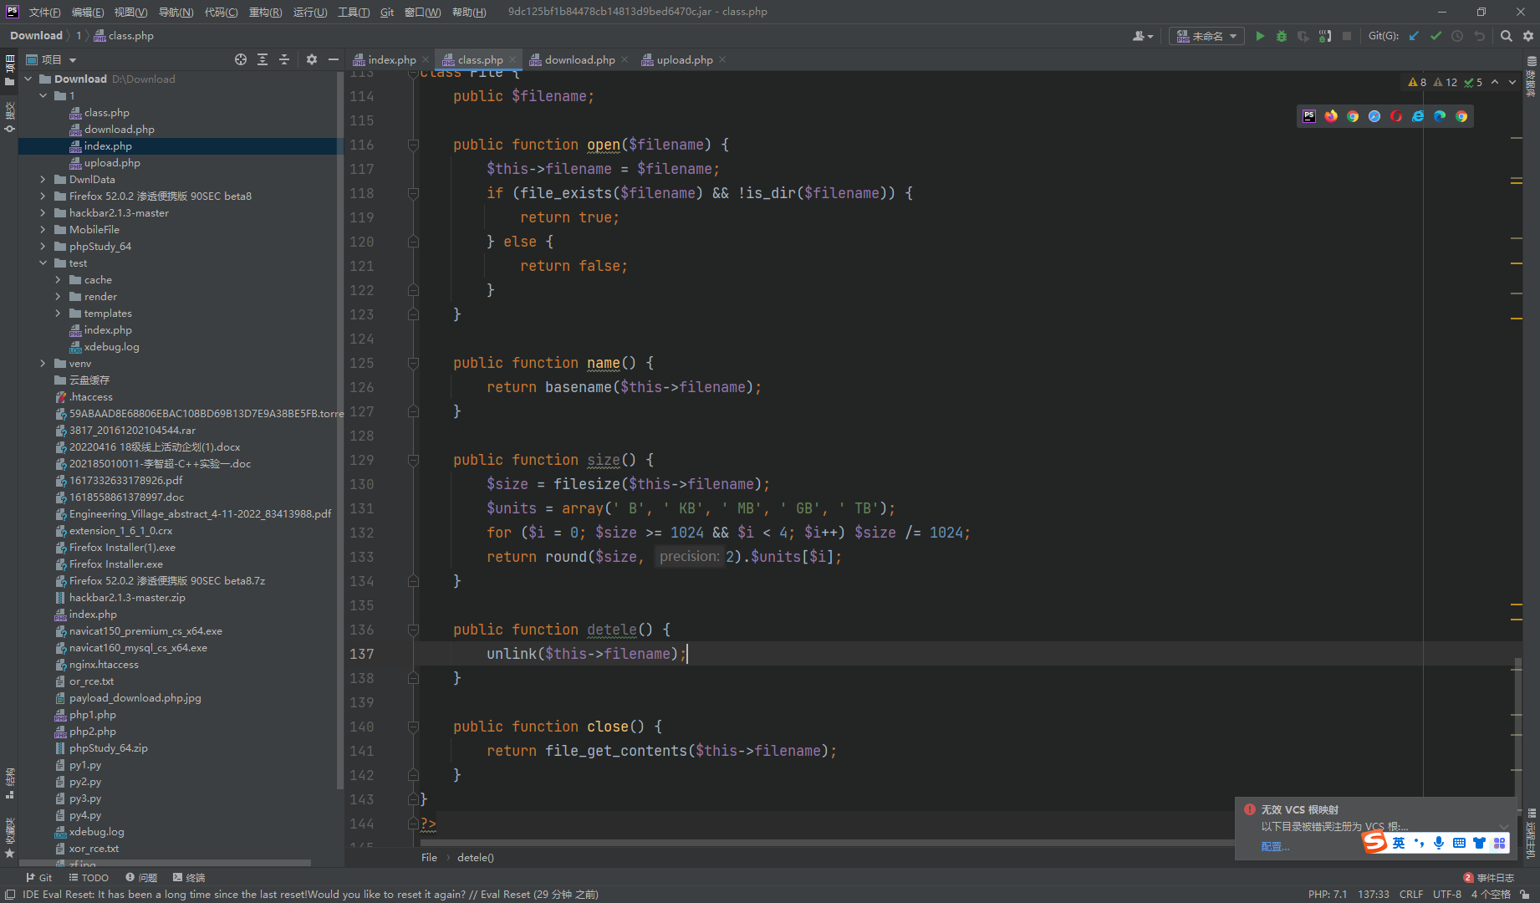This screenshot has width=1540, height=903.
Task: Select xdebug.log under test folder
Action: point(111,346)
